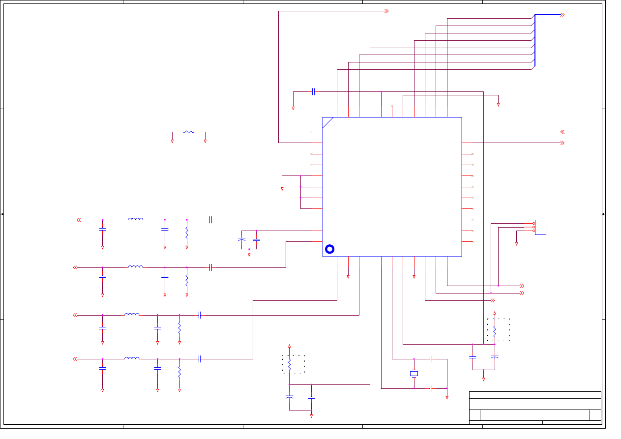Select the vertical blue bus line
Viewport: 621px width, 439px height.
534,40
